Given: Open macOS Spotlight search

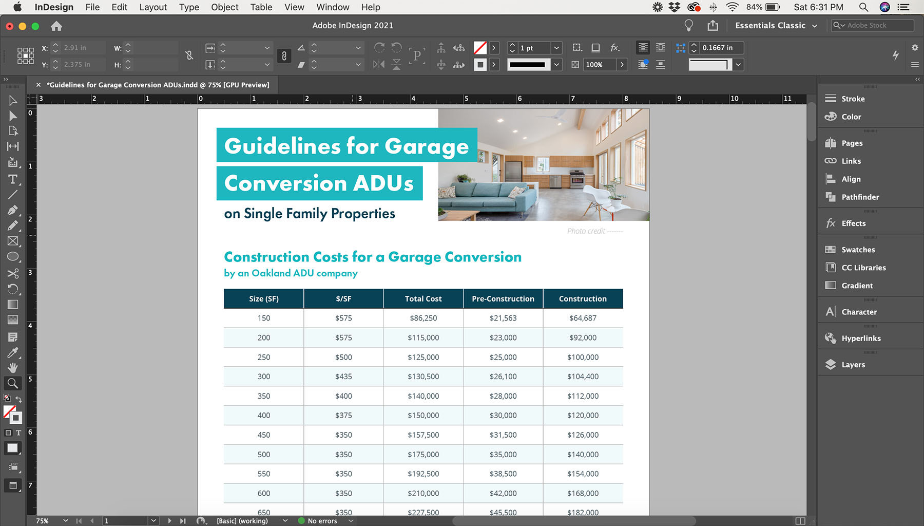Looking at the screenshot, I should coord(864,7).
